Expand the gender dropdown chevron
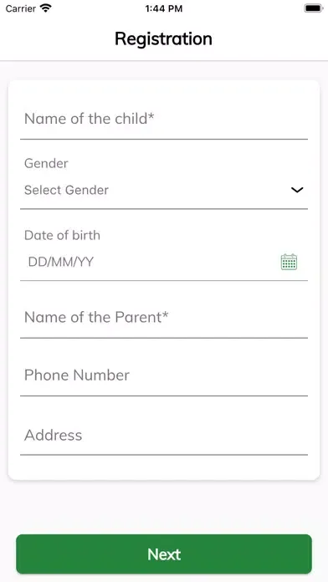Viewport: 328px width, 582px height. pyautogui.click(x=297, y=190)
